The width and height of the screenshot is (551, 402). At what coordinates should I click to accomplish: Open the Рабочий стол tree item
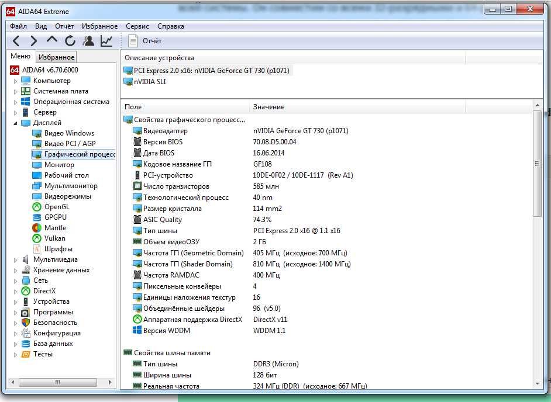(67, 175)
